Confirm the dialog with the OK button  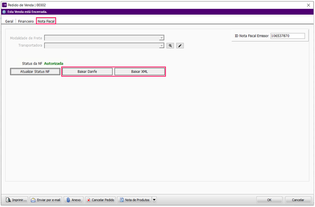click(269, 200)
